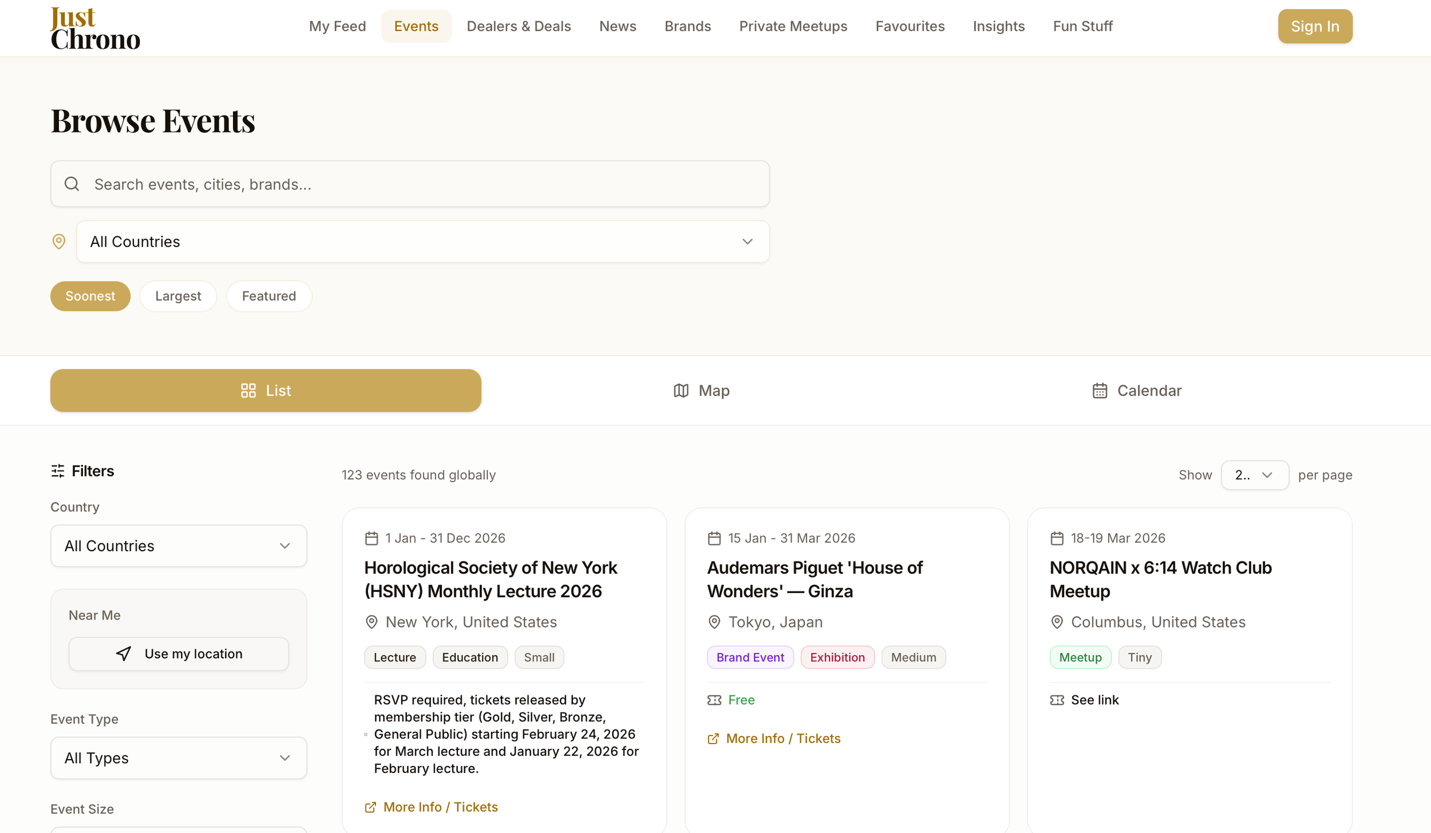Open More Info / Tickets for Audemars Piguet
This screenshot has width=1431, height=833.
click(782, 739)
